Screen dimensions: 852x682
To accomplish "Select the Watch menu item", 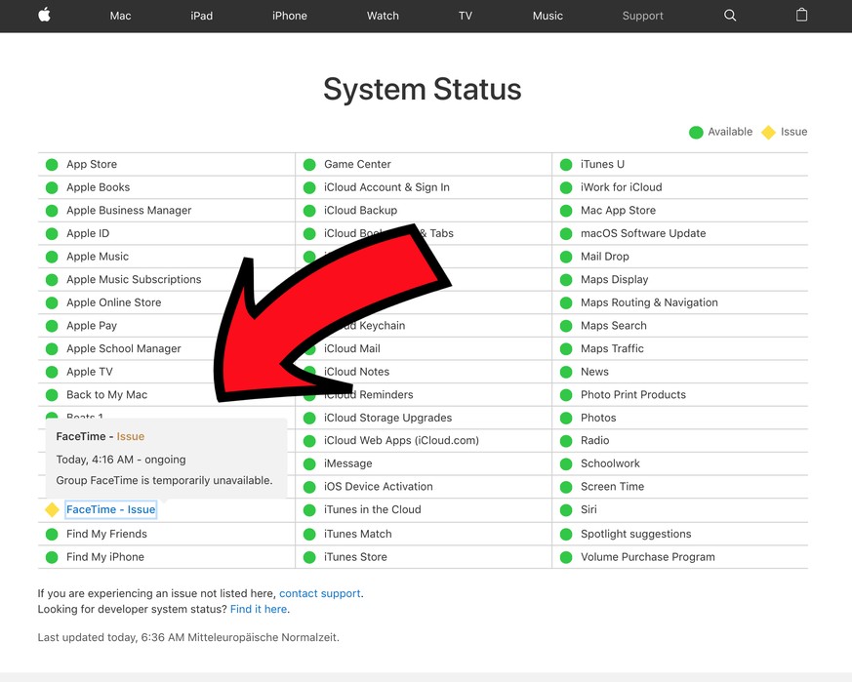I will click(383, 16).
